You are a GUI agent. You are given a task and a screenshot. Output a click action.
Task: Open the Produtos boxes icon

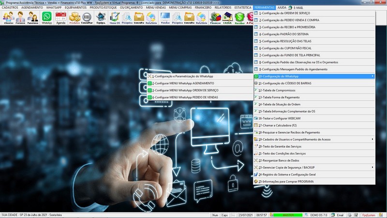point(74,18)
